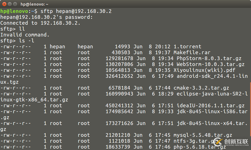Click the green hp@lenovo prompt

pos(14,11)
